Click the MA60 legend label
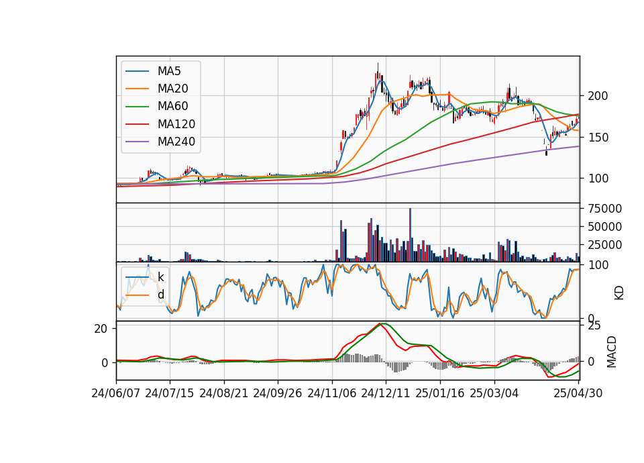The height and width of the screenshot is (463, 644). (172, 107)
